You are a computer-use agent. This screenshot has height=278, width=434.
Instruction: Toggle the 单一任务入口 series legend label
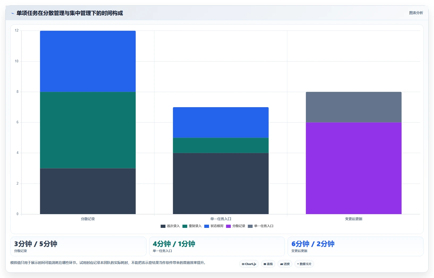(x=264, y=226)
